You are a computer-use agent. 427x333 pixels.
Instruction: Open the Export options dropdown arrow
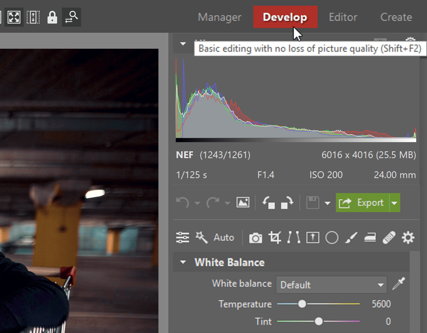tap(395, 203)
